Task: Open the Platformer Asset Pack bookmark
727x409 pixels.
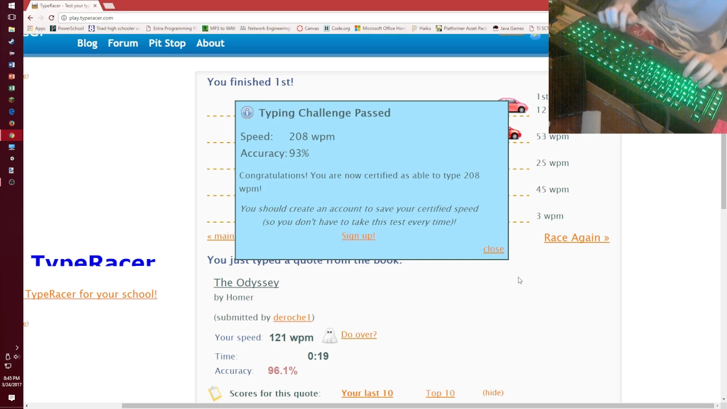Action: click(x=462, y=28)
